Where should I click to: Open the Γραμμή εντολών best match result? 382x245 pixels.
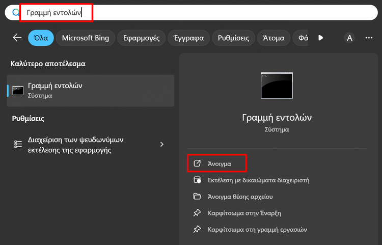point(91,90)
